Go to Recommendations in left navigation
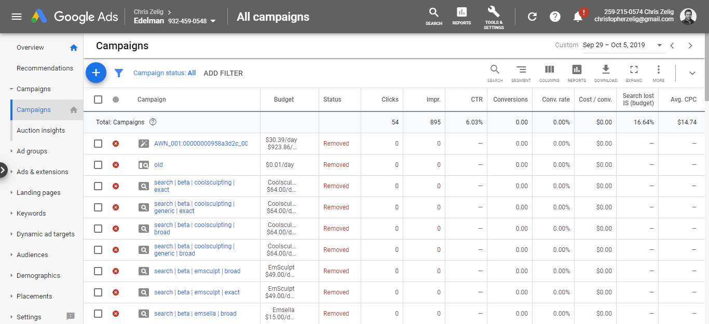 click(x=45, y=68)
